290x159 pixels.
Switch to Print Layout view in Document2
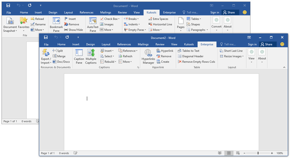point(229,153)
